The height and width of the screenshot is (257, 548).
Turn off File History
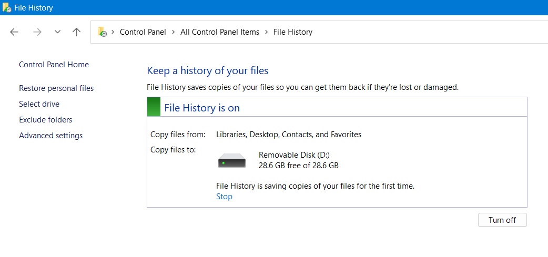click(x=502, y=220)
